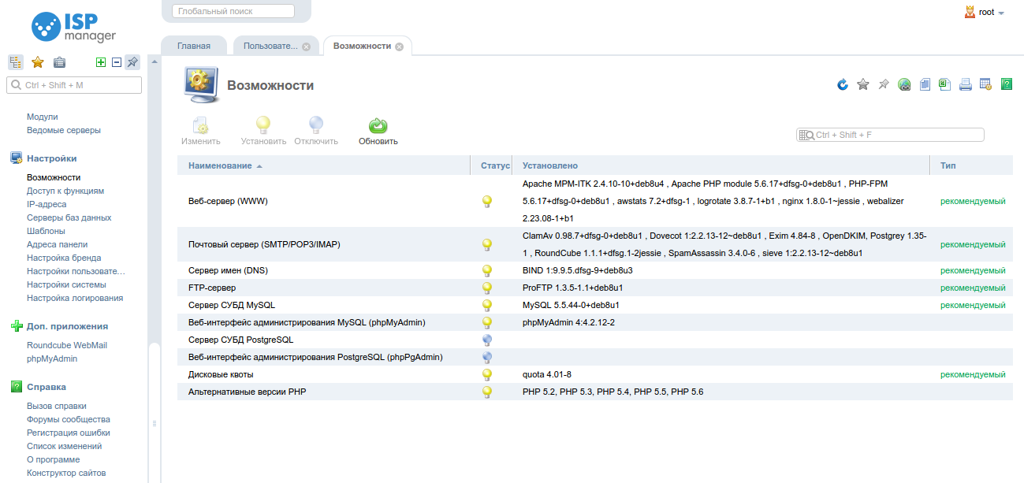This screenshot has width=1024, height=483.
Task: Close the Возможности tab
Action: 399,46
